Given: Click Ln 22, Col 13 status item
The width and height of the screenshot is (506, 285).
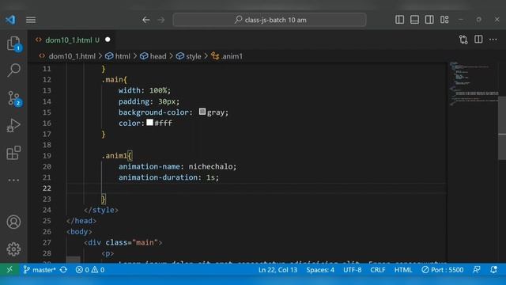Looking at the screenshot, I should pyautogui.click(x=278, y=269).
